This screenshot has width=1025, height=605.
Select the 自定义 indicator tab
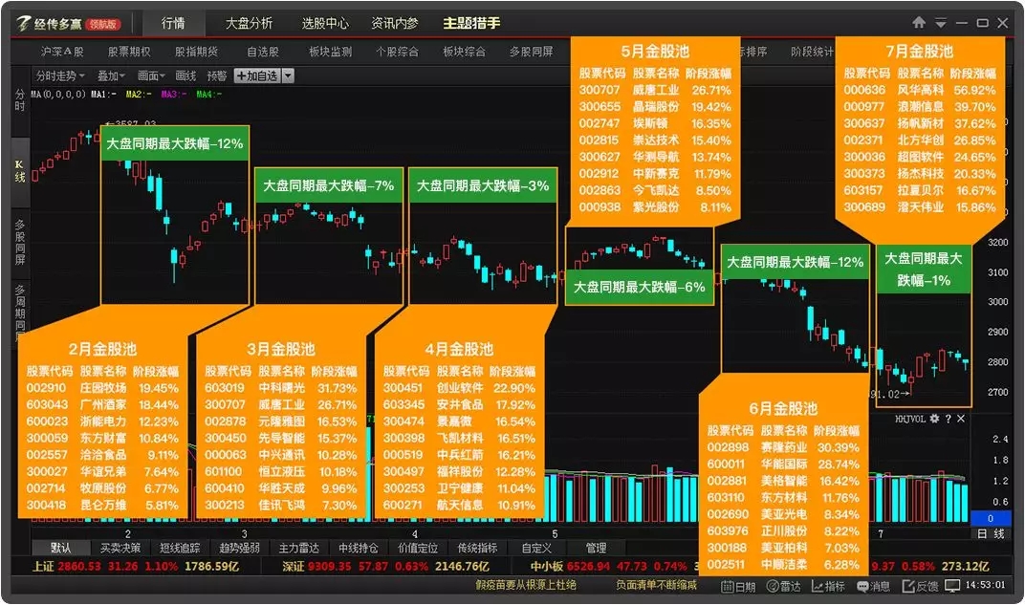point(536,549)
